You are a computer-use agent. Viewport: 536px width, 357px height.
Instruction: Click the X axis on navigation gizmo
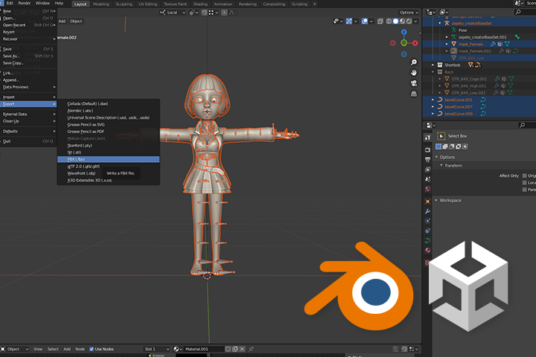click(x=415, y=43)
